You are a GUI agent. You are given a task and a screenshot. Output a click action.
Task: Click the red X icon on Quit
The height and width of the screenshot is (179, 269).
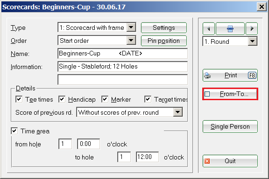point(207,161)
